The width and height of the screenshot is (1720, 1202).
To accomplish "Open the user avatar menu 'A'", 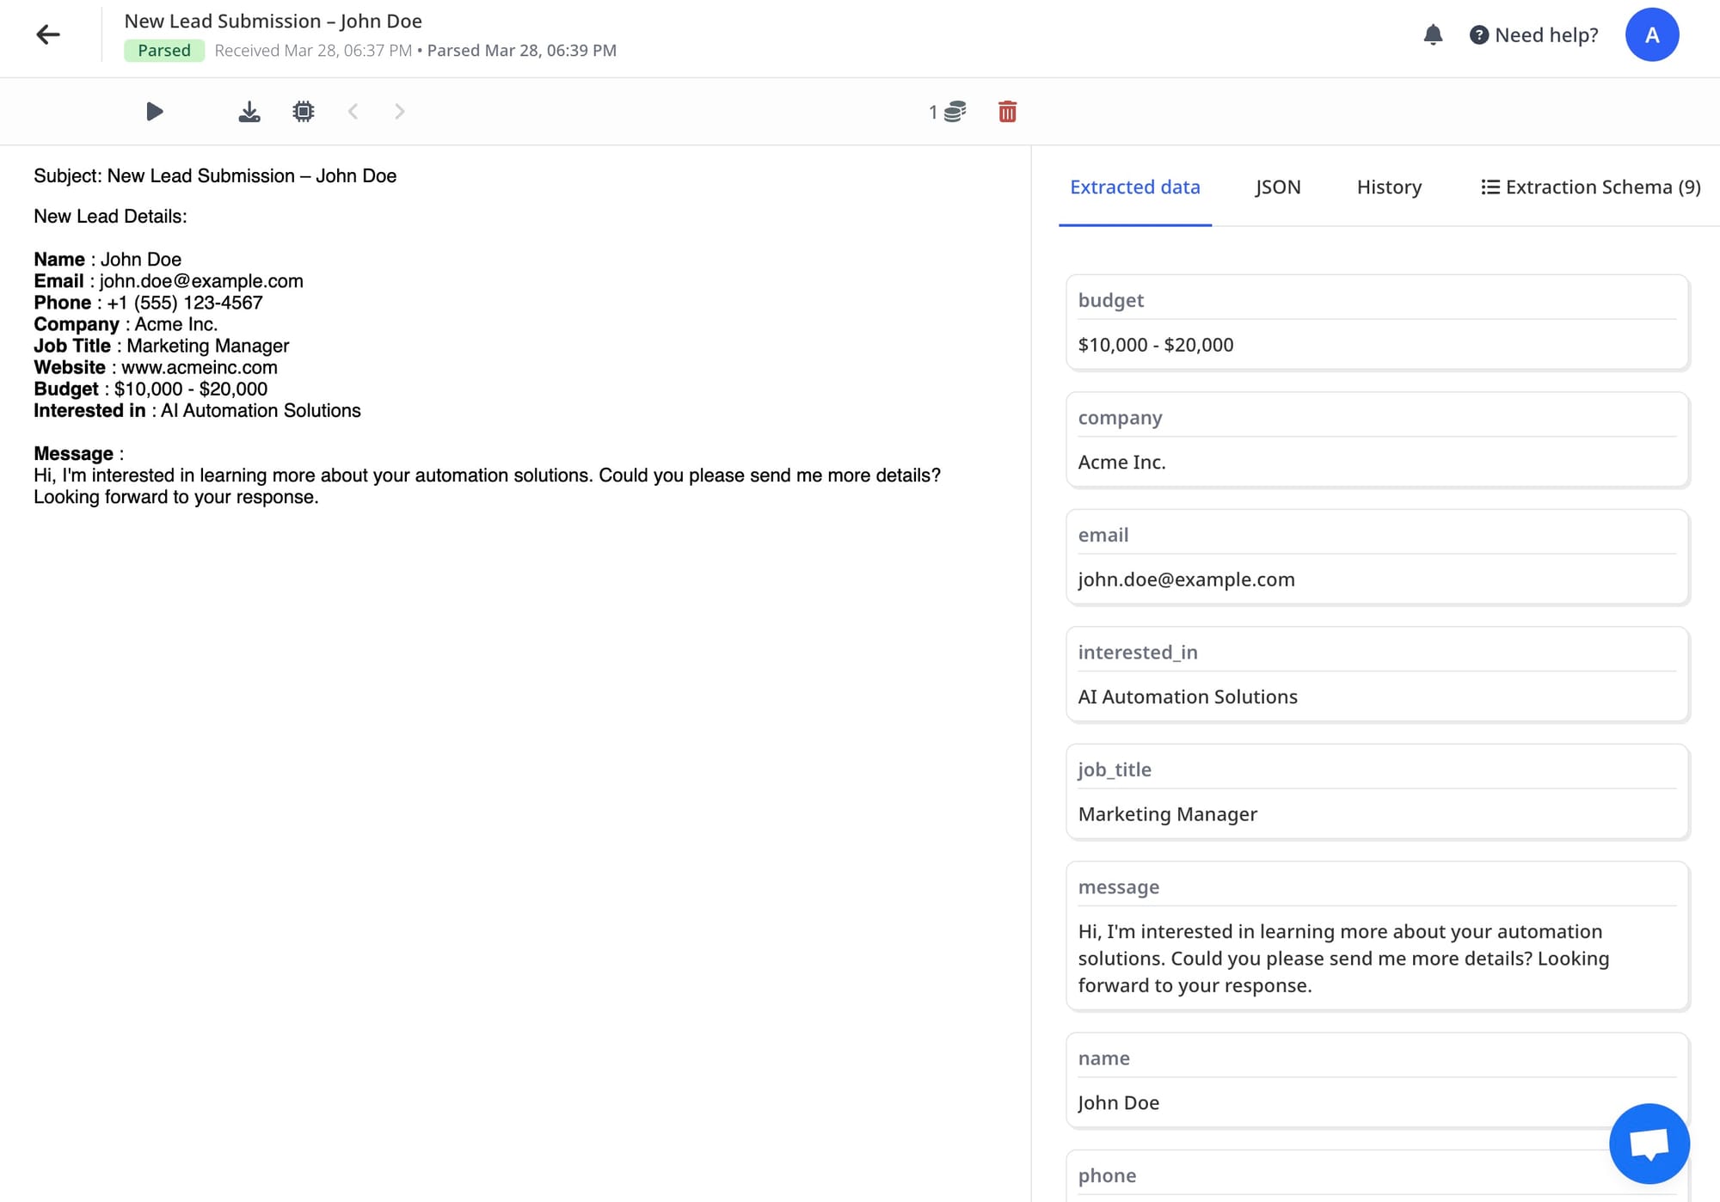I will coord(1651,35).
